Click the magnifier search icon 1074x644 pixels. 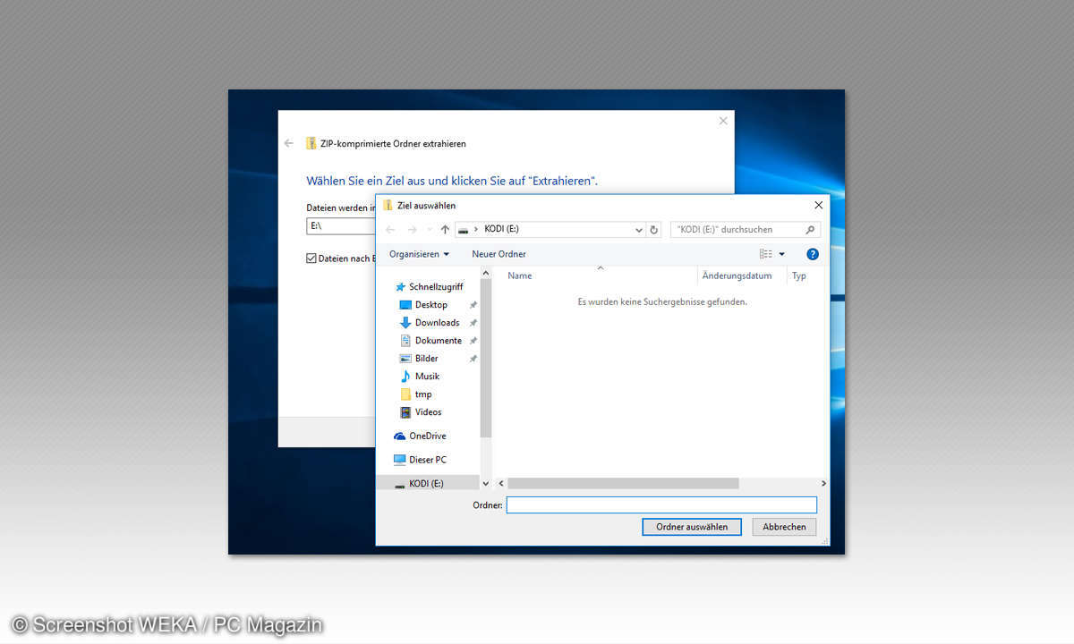(812, 230)
